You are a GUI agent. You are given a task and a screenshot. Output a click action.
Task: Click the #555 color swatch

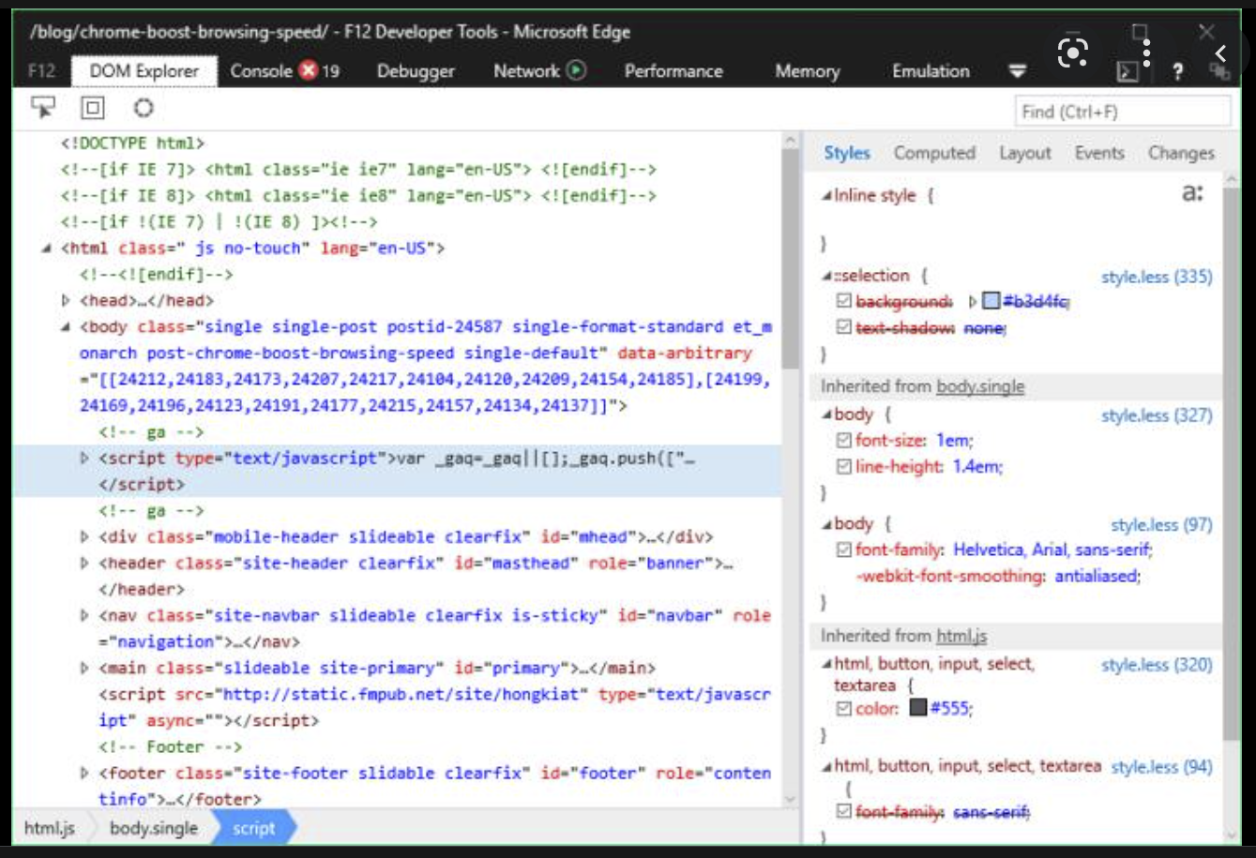pos(918,708)
